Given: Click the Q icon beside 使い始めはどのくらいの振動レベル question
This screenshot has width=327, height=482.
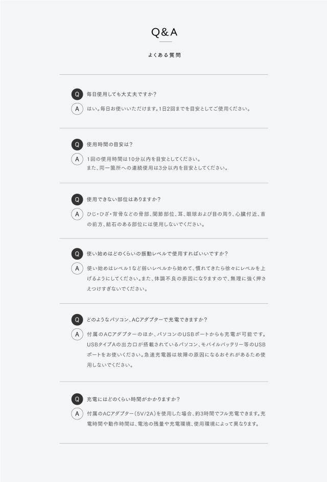Looking at the screenshot, I should pos(77,254).
